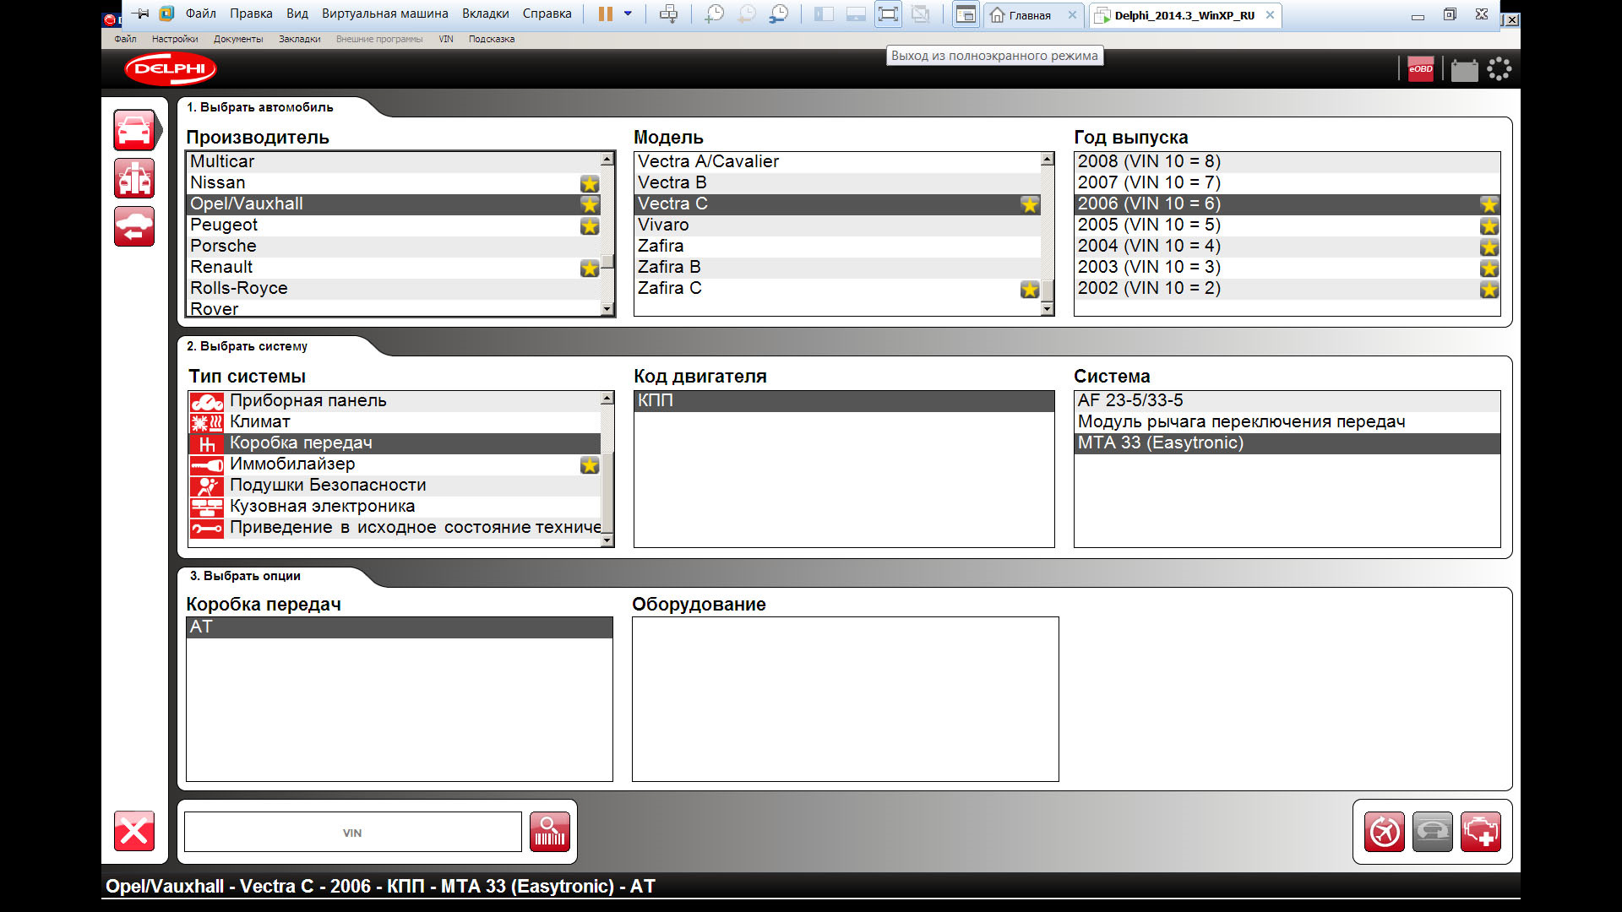The image size is (1622, 912).
Task: Open the Настройки menu in Delphi
Action: click(175, 39)
